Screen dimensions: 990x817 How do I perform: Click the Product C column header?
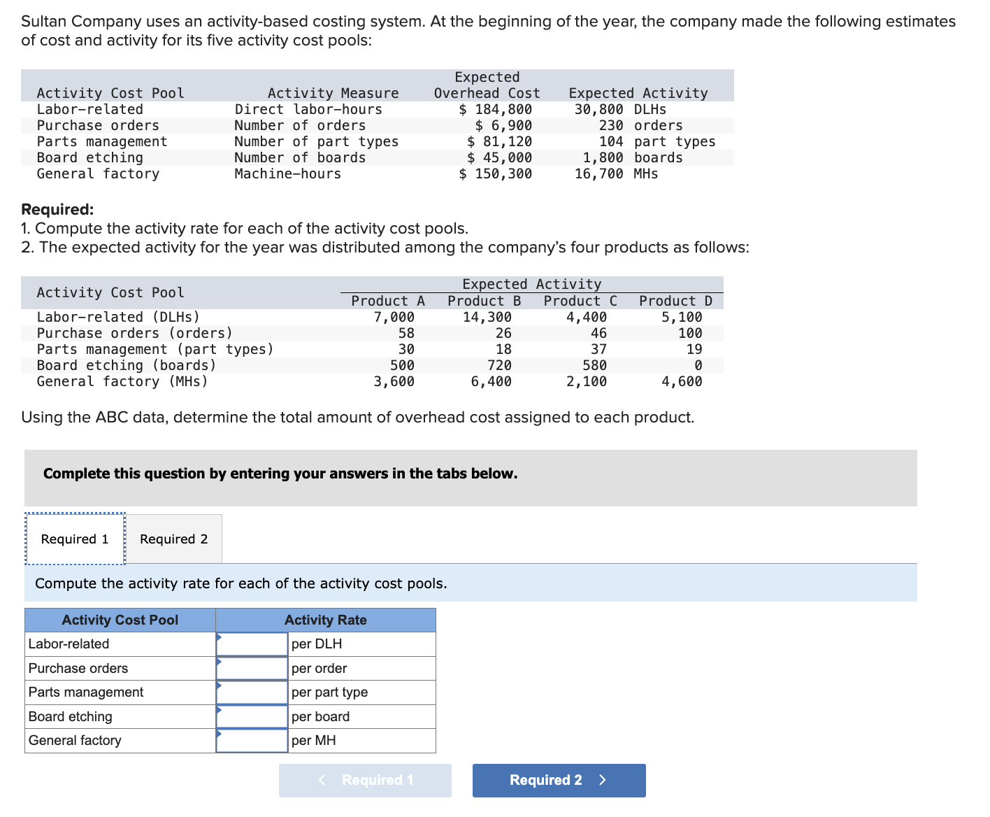pyautogui.click(x=581, y=301)
